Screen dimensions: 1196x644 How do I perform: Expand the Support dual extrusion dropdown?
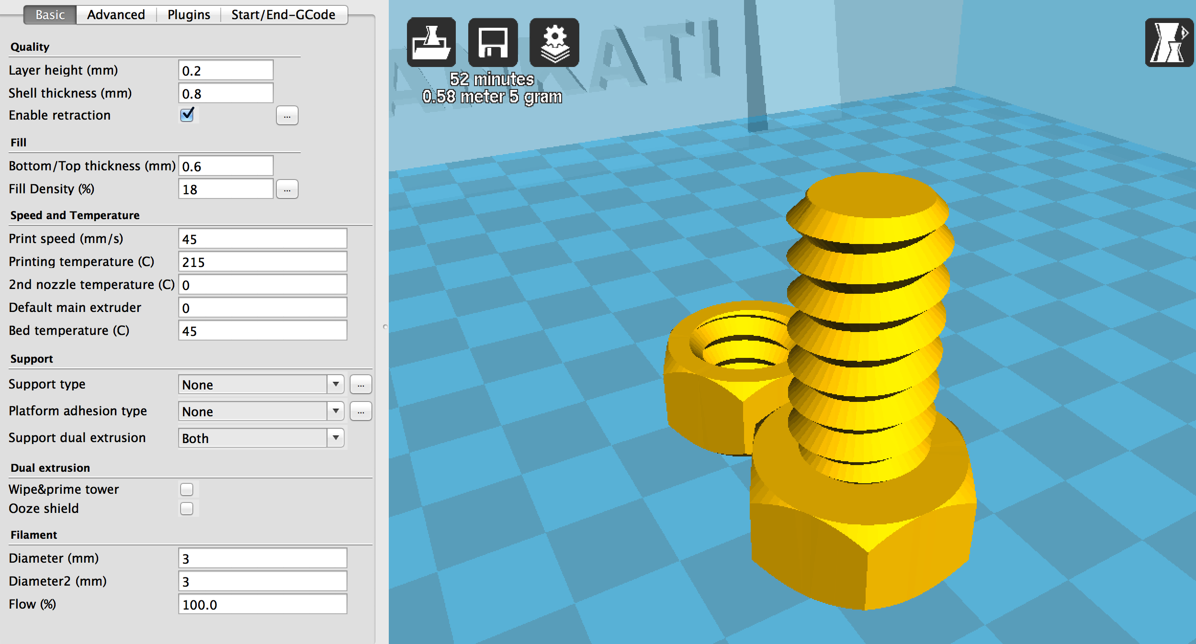point(261,438)
